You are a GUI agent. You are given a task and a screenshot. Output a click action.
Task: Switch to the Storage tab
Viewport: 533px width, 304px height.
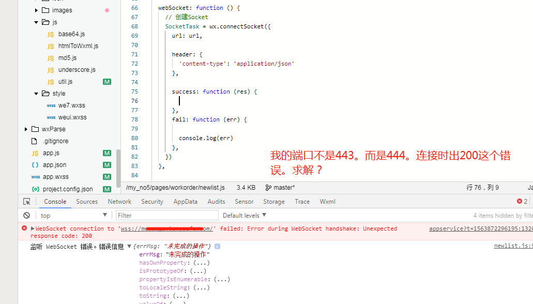pyautogui.click(x=274, y=202)
